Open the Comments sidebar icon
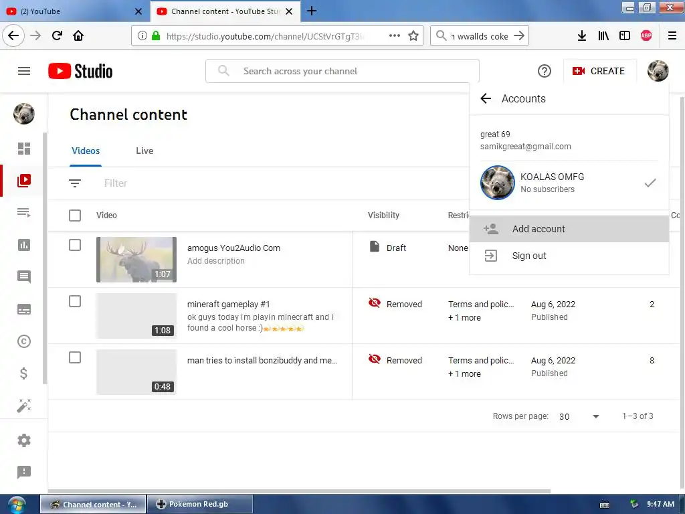 (x=24, y=276)
